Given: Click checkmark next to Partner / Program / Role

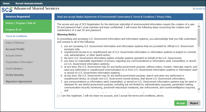Looking at the screenshot, I should point(34,23).
